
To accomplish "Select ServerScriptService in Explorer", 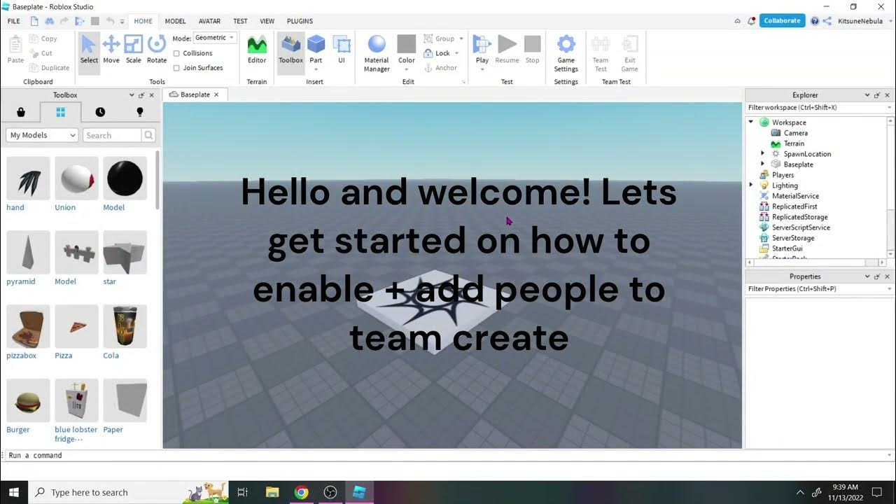I will [x=801, y=227].
